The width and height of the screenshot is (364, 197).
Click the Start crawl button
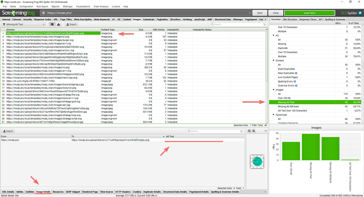coord(260,13)
